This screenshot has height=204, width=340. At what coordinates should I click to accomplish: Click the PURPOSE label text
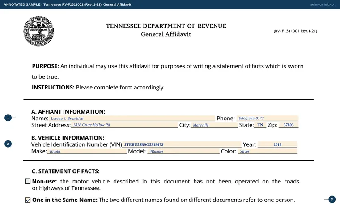click(46, 66)
